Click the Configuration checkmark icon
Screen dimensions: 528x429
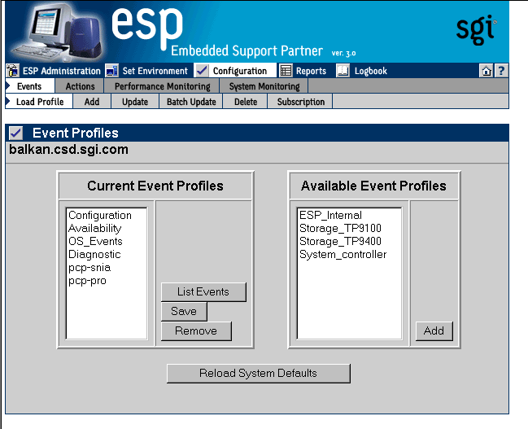202,71
